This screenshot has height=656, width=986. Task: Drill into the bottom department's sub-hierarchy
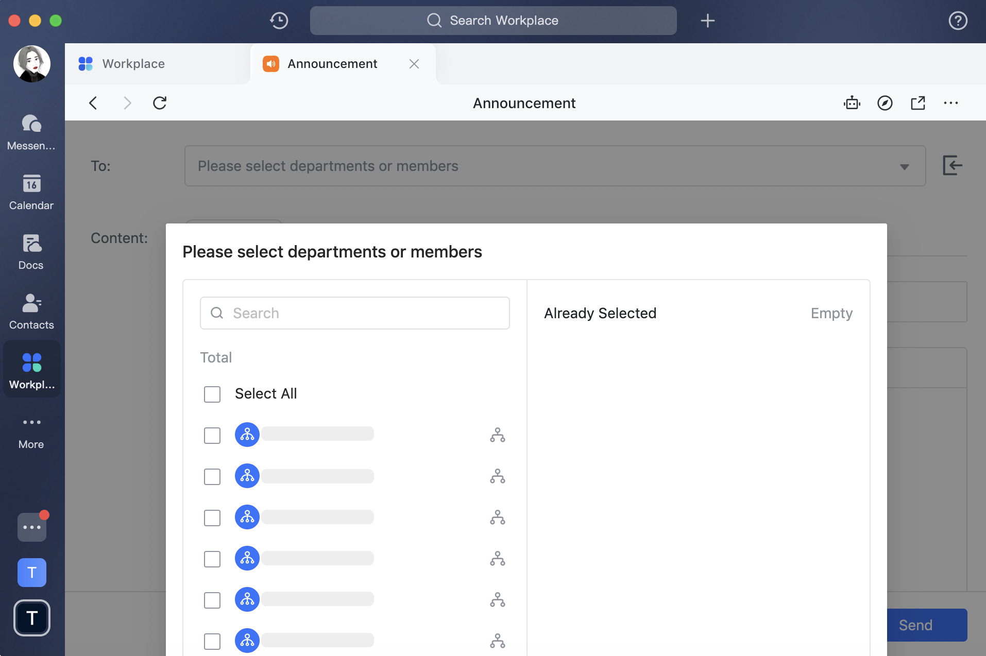(x=497, y=641)
